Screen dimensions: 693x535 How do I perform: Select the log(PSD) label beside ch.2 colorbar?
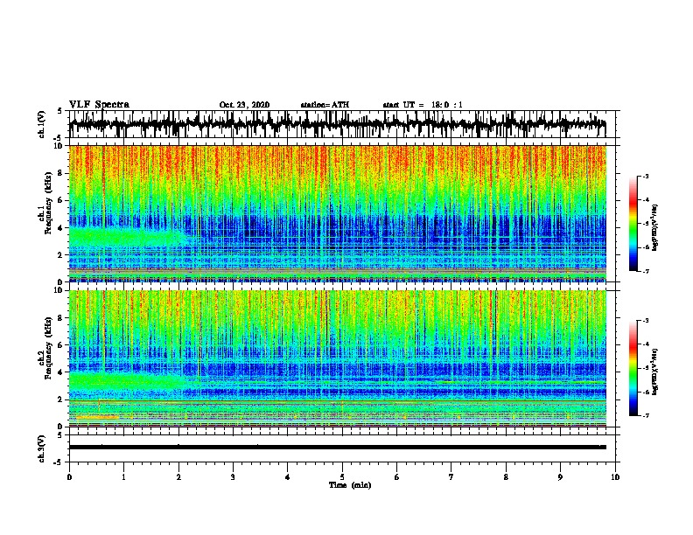[x=655, y=372]
